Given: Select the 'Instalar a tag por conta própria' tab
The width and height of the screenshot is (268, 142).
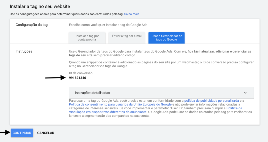Looking at the screenshot, I should [x=87, y=38].
